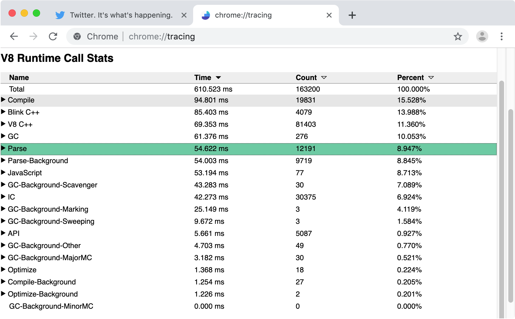Open the user profile avatar

(x=482, y=36)
